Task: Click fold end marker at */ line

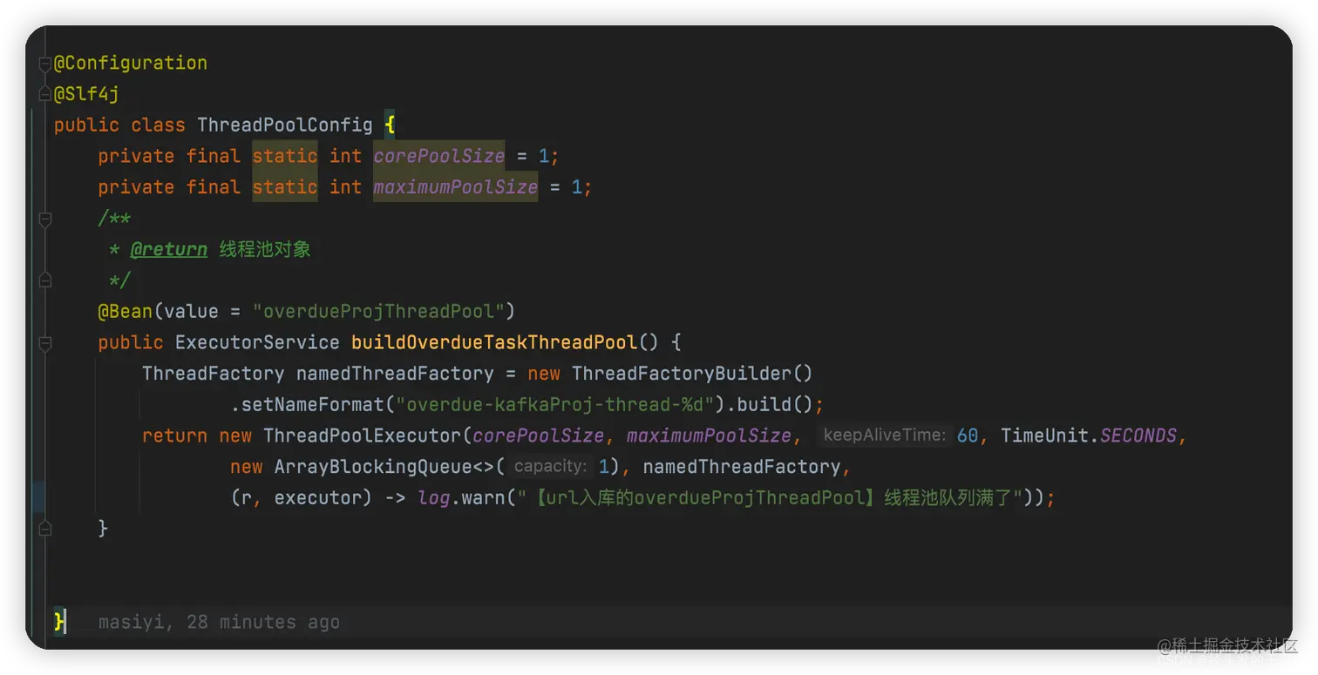Action: point(45,280)
